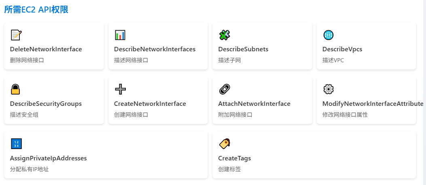
Task: Click the notepad icon for DeleteNetworkInterface
Action: point(16,35)
